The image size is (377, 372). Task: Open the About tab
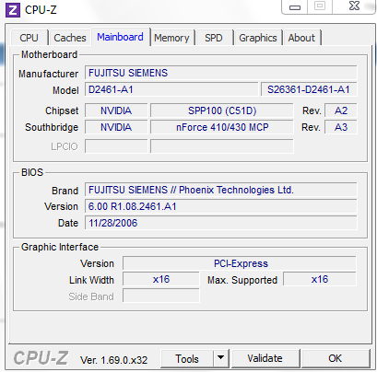coord(301,38)
